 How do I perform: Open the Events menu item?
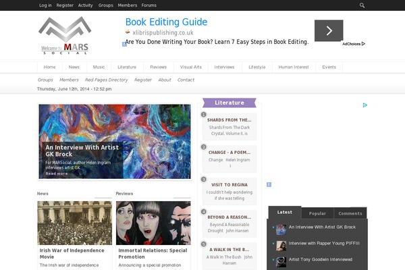coord(329,67)
